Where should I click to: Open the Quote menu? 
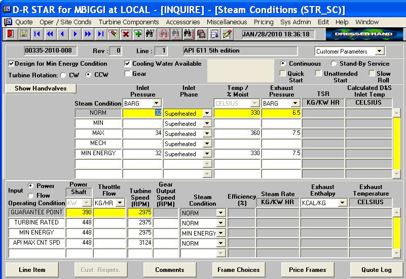(x=24, y=22)
